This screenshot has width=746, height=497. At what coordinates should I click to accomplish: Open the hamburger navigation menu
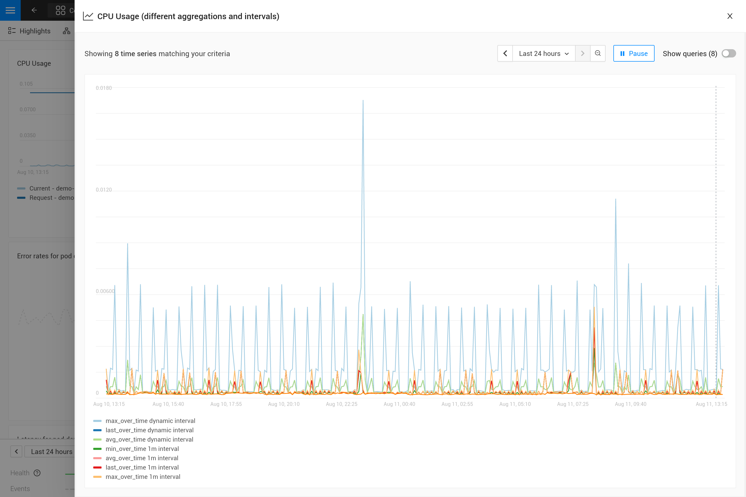10,10
